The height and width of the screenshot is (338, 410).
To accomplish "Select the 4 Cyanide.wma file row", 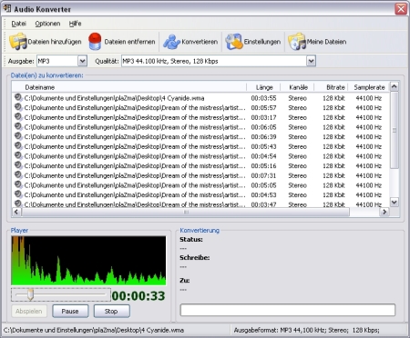I will (x=200, y=98).
